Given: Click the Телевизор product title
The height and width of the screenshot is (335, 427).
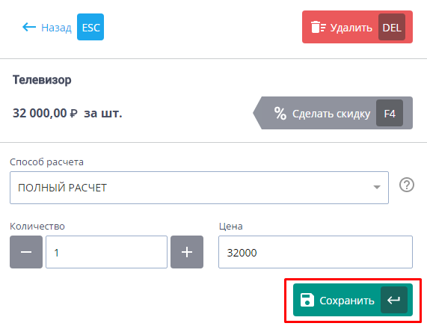Looking at the screenshot, I should (42, 80).
